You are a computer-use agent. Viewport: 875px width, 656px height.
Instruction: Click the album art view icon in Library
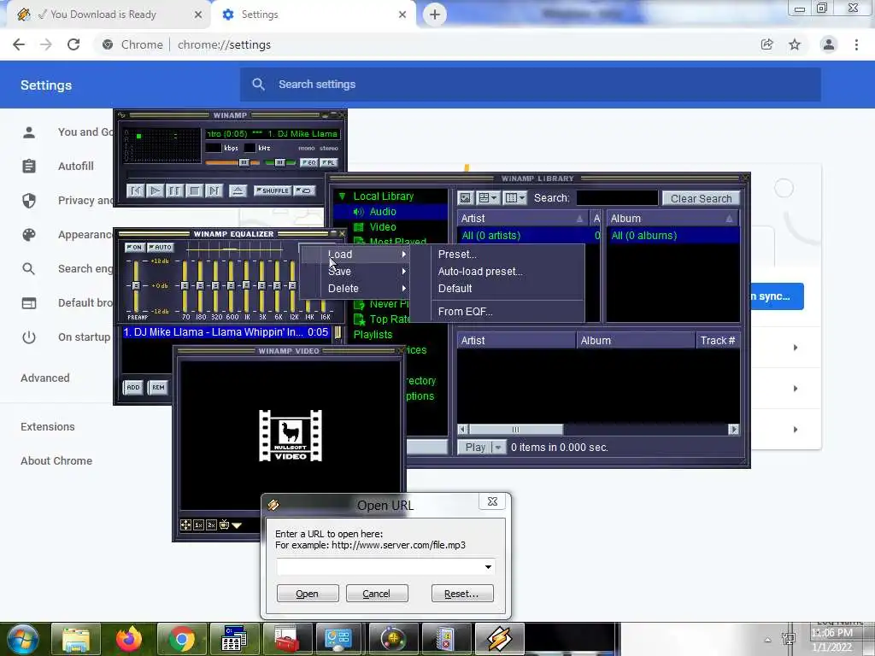click(x=466, y=198)
